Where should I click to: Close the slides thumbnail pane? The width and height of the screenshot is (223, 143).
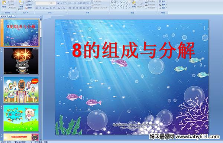point(40,16)
